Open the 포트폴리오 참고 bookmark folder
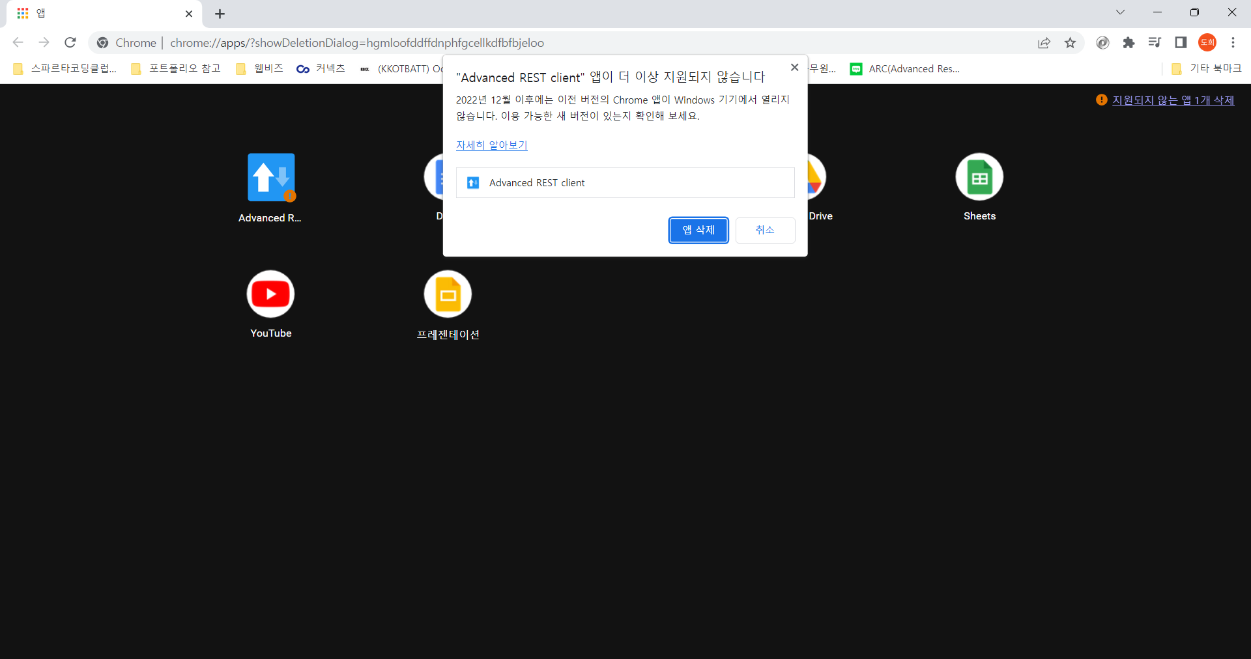The height and width of the screenshot is (659, 1251). (176, 68)
